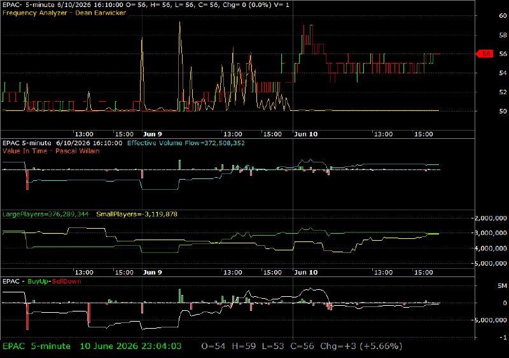509x358 pixels.
Task: Click 'EPAC 5-minute' in the bottom status bar
Action: click(x=36, y=347)
